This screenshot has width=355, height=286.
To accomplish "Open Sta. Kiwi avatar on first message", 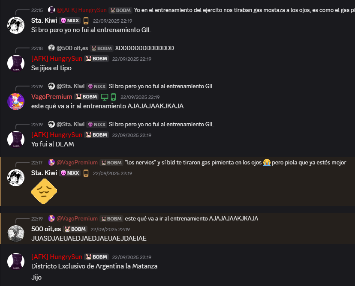I will pyautogui.click(x=16, y=25).
